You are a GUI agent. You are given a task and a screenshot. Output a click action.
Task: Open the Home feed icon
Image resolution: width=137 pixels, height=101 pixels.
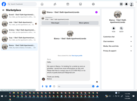[x=42, y=4]
